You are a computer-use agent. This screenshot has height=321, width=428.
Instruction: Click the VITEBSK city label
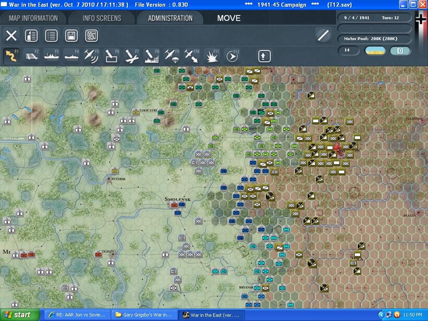(118, 179)
